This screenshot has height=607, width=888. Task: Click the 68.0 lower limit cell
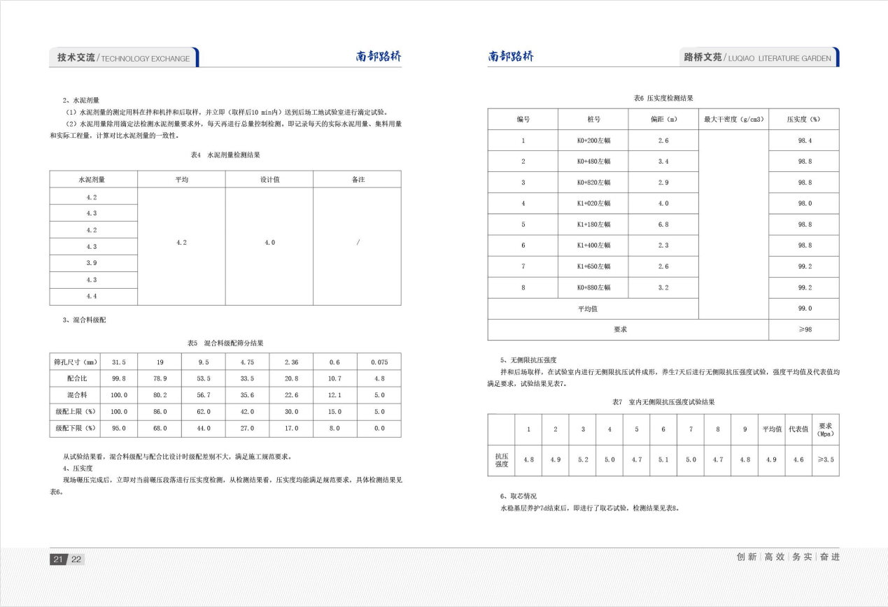tap(160, 429)
